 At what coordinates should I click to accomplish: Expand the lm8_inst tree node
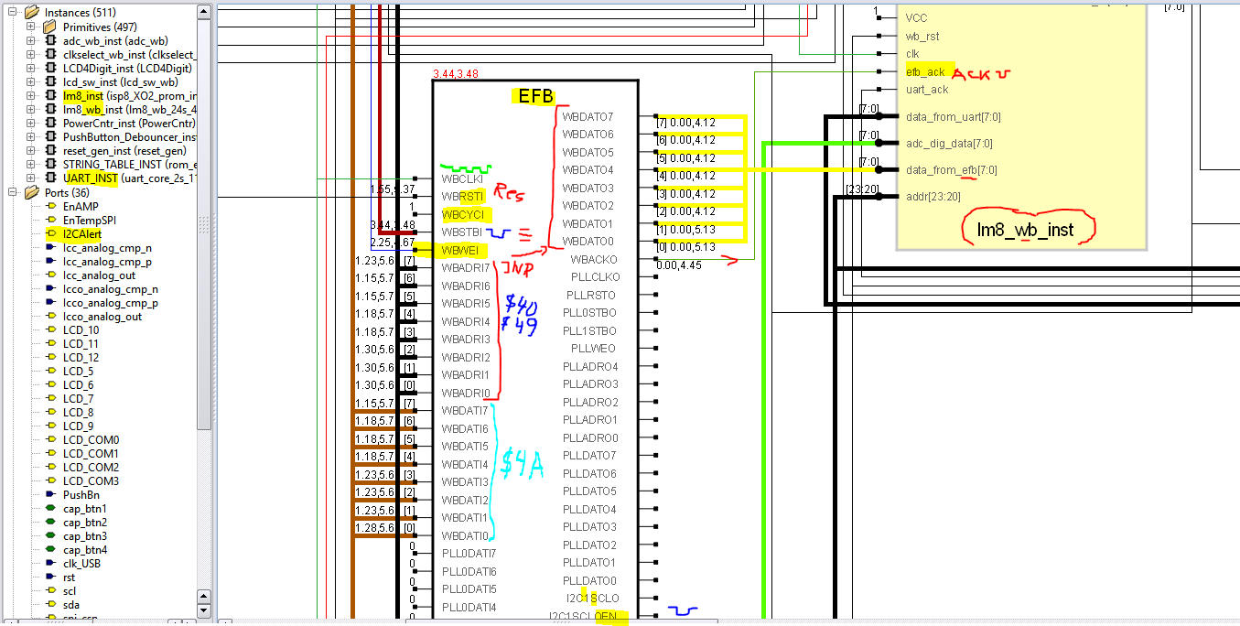click(31, 96)
